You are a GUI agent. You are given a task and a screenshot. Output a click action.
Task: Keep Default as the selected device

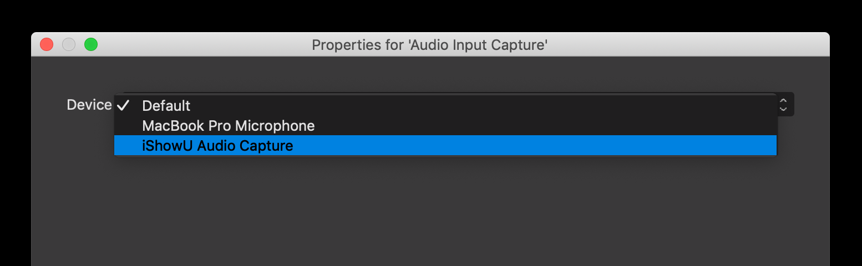tap(166, 106)
